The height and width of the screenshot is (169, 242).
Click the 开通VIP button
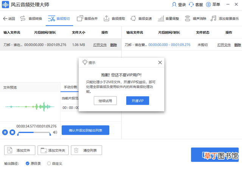pyautogui.click(x=138, y=101)
